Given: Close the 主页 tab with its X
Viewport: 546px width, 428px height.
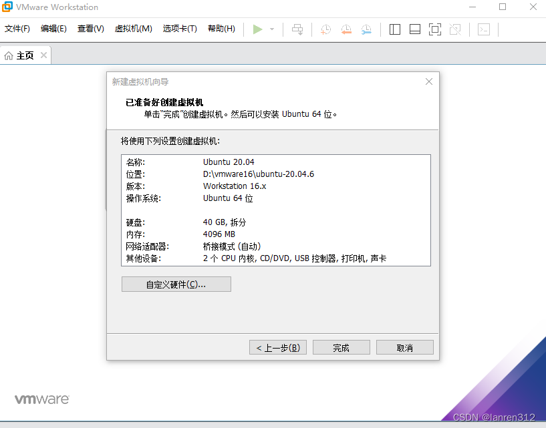Looking at the screenshot, I should (43, 55).
